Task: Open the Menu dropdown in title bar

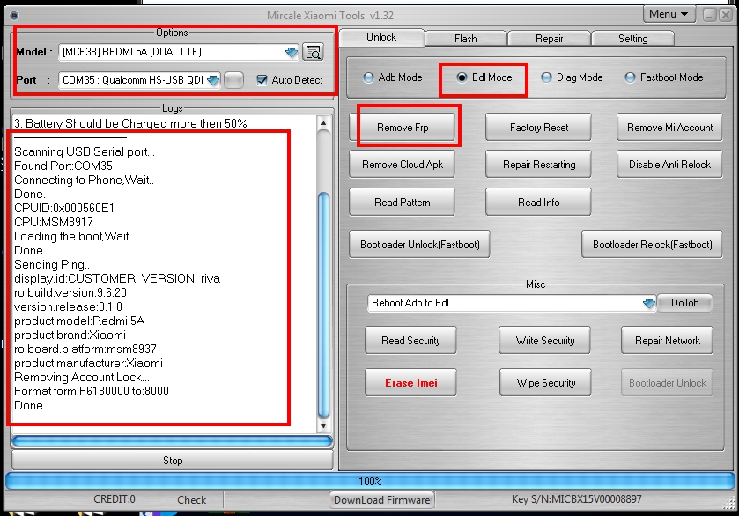Action: (669, 14)
